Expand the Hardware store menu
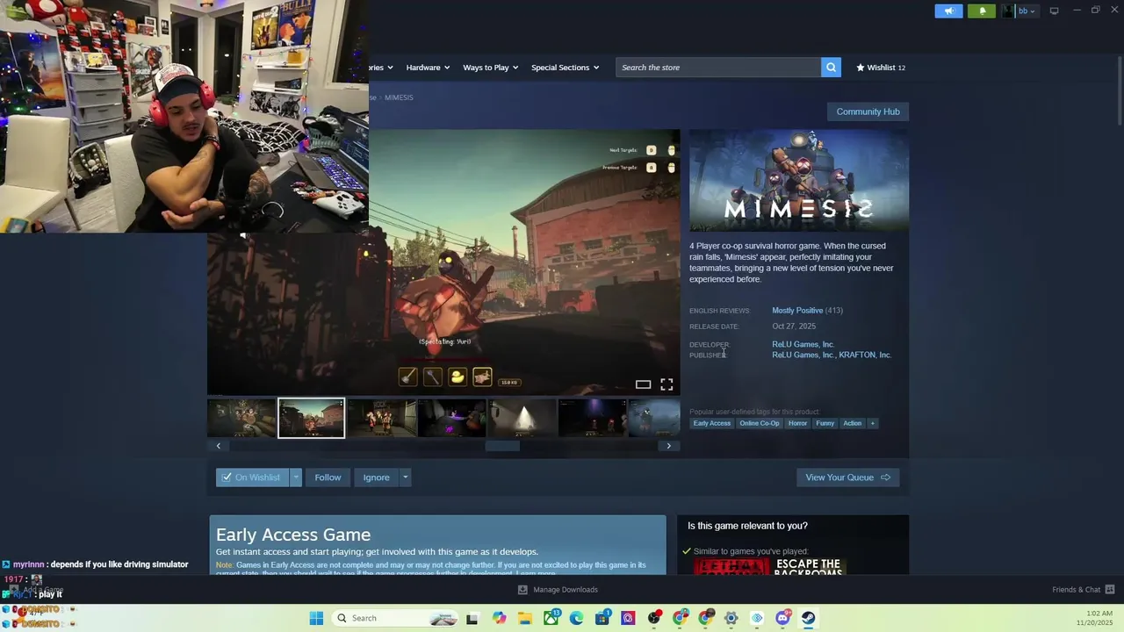The width and height of the screenshot is (1124, 632). [428, 68]
